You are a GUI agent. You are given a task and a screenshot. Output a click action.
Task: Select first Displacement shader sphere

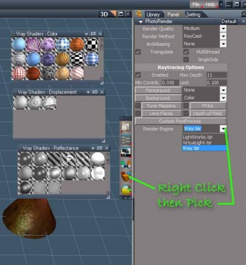pos(21,103)
